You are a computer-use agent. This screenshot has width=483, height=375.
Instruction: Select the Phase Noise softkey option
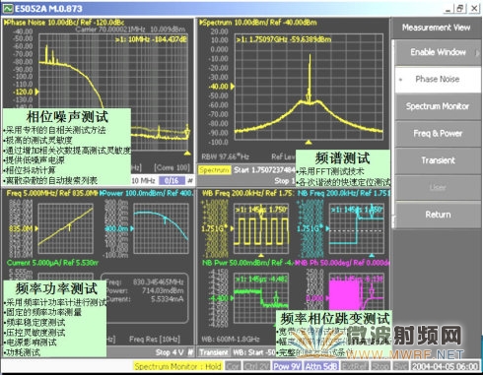(438, 79)
